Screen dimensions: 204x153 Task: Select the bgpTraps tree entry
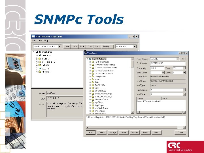point(99,105)
